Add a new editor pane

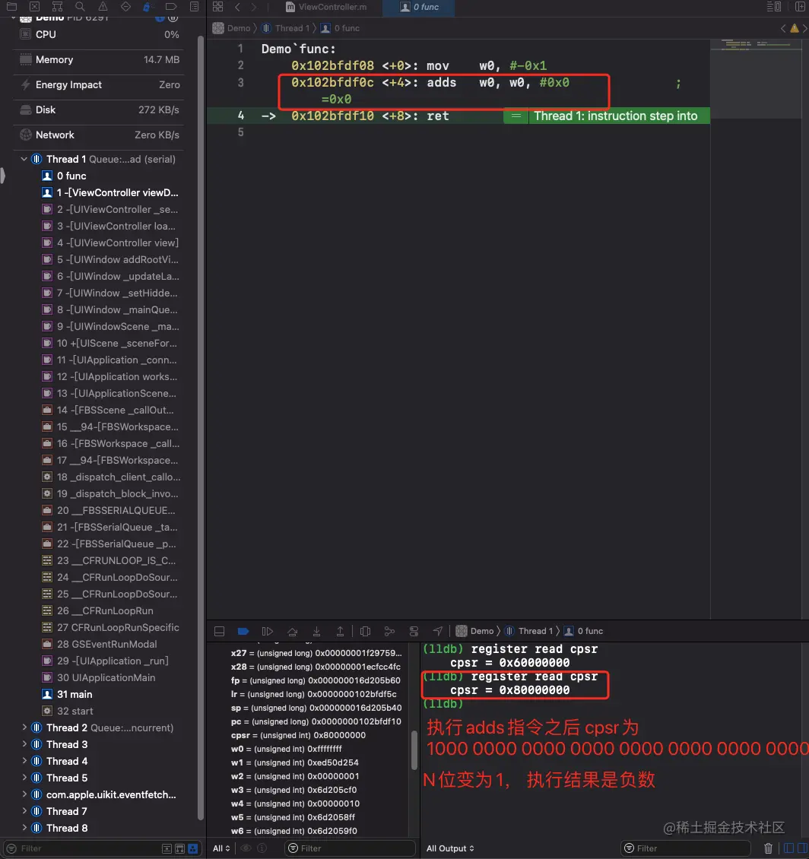click(x=800, y=7)
